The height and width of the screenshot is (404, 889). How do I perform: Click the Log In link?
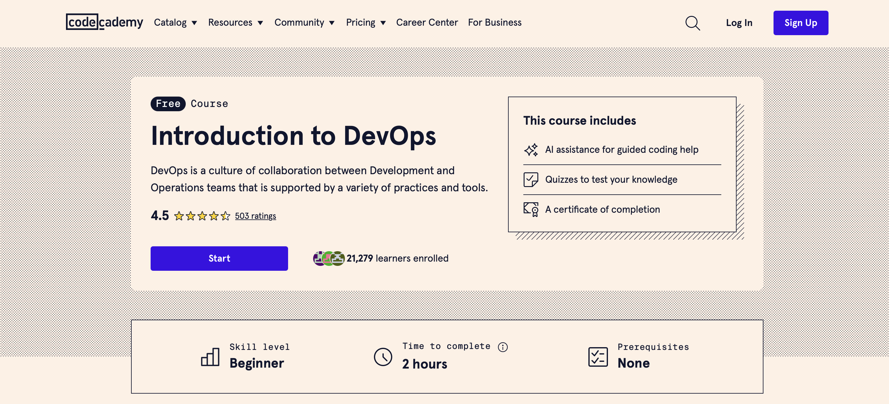click(739, 23)
